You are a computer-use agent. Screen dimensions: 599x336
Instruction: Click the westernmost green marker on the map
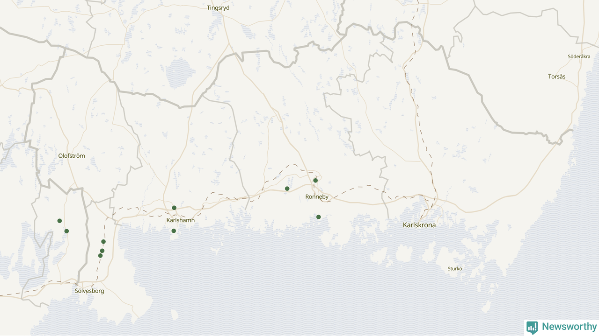[59, 221]
